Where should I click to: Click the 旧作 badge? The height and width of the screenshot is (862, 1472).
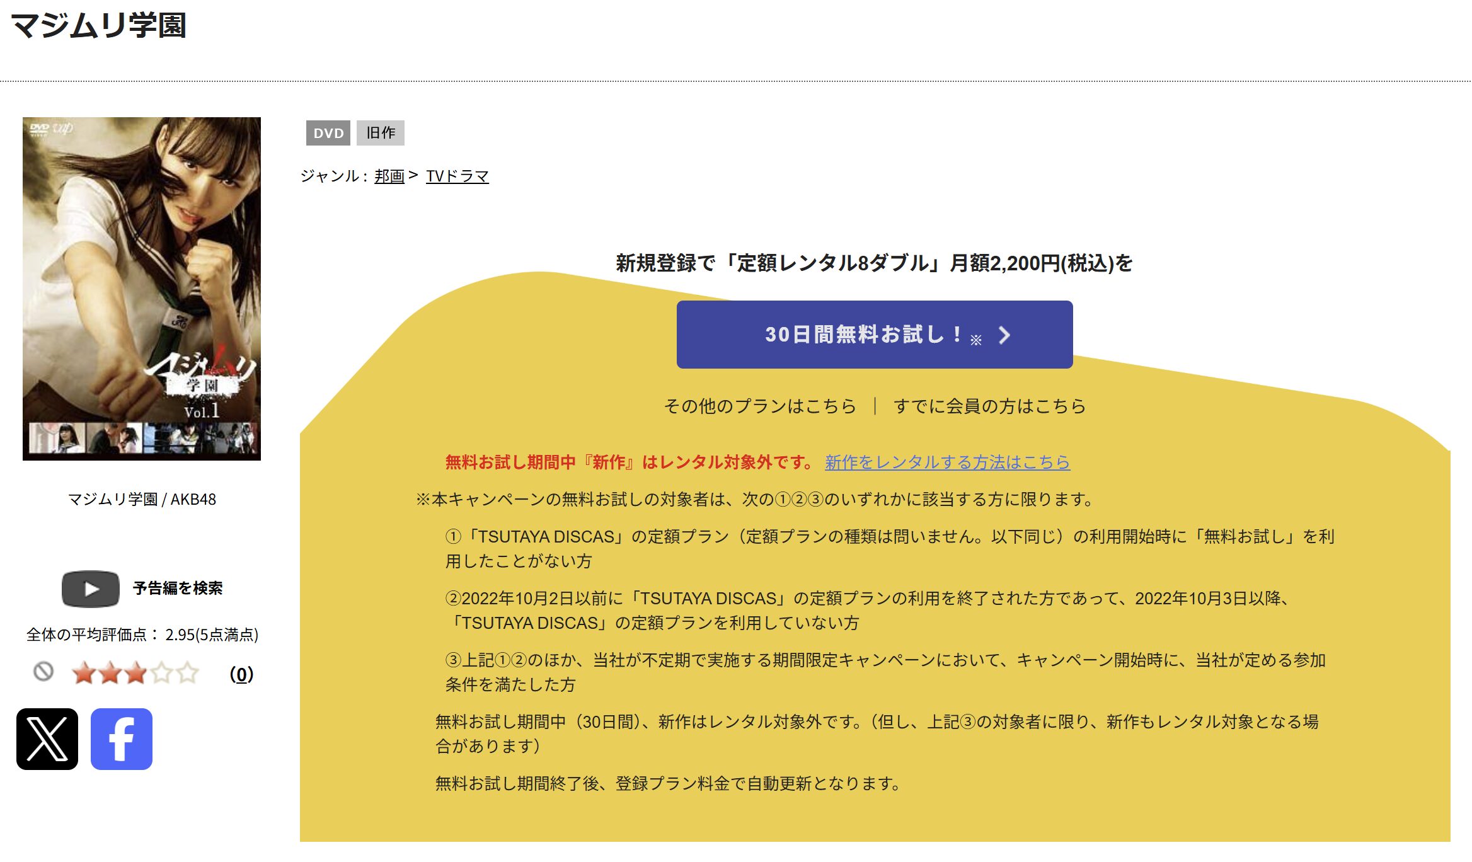381,133
